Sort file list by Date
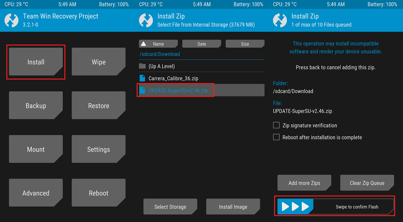This screenshot has width=403, height=222. 202,44
